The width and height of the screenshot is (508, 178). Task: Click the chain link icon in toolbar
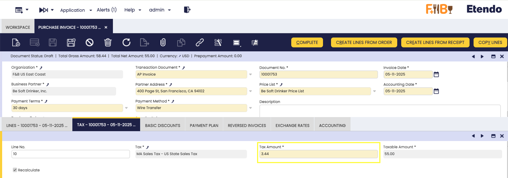pos(200,43)
